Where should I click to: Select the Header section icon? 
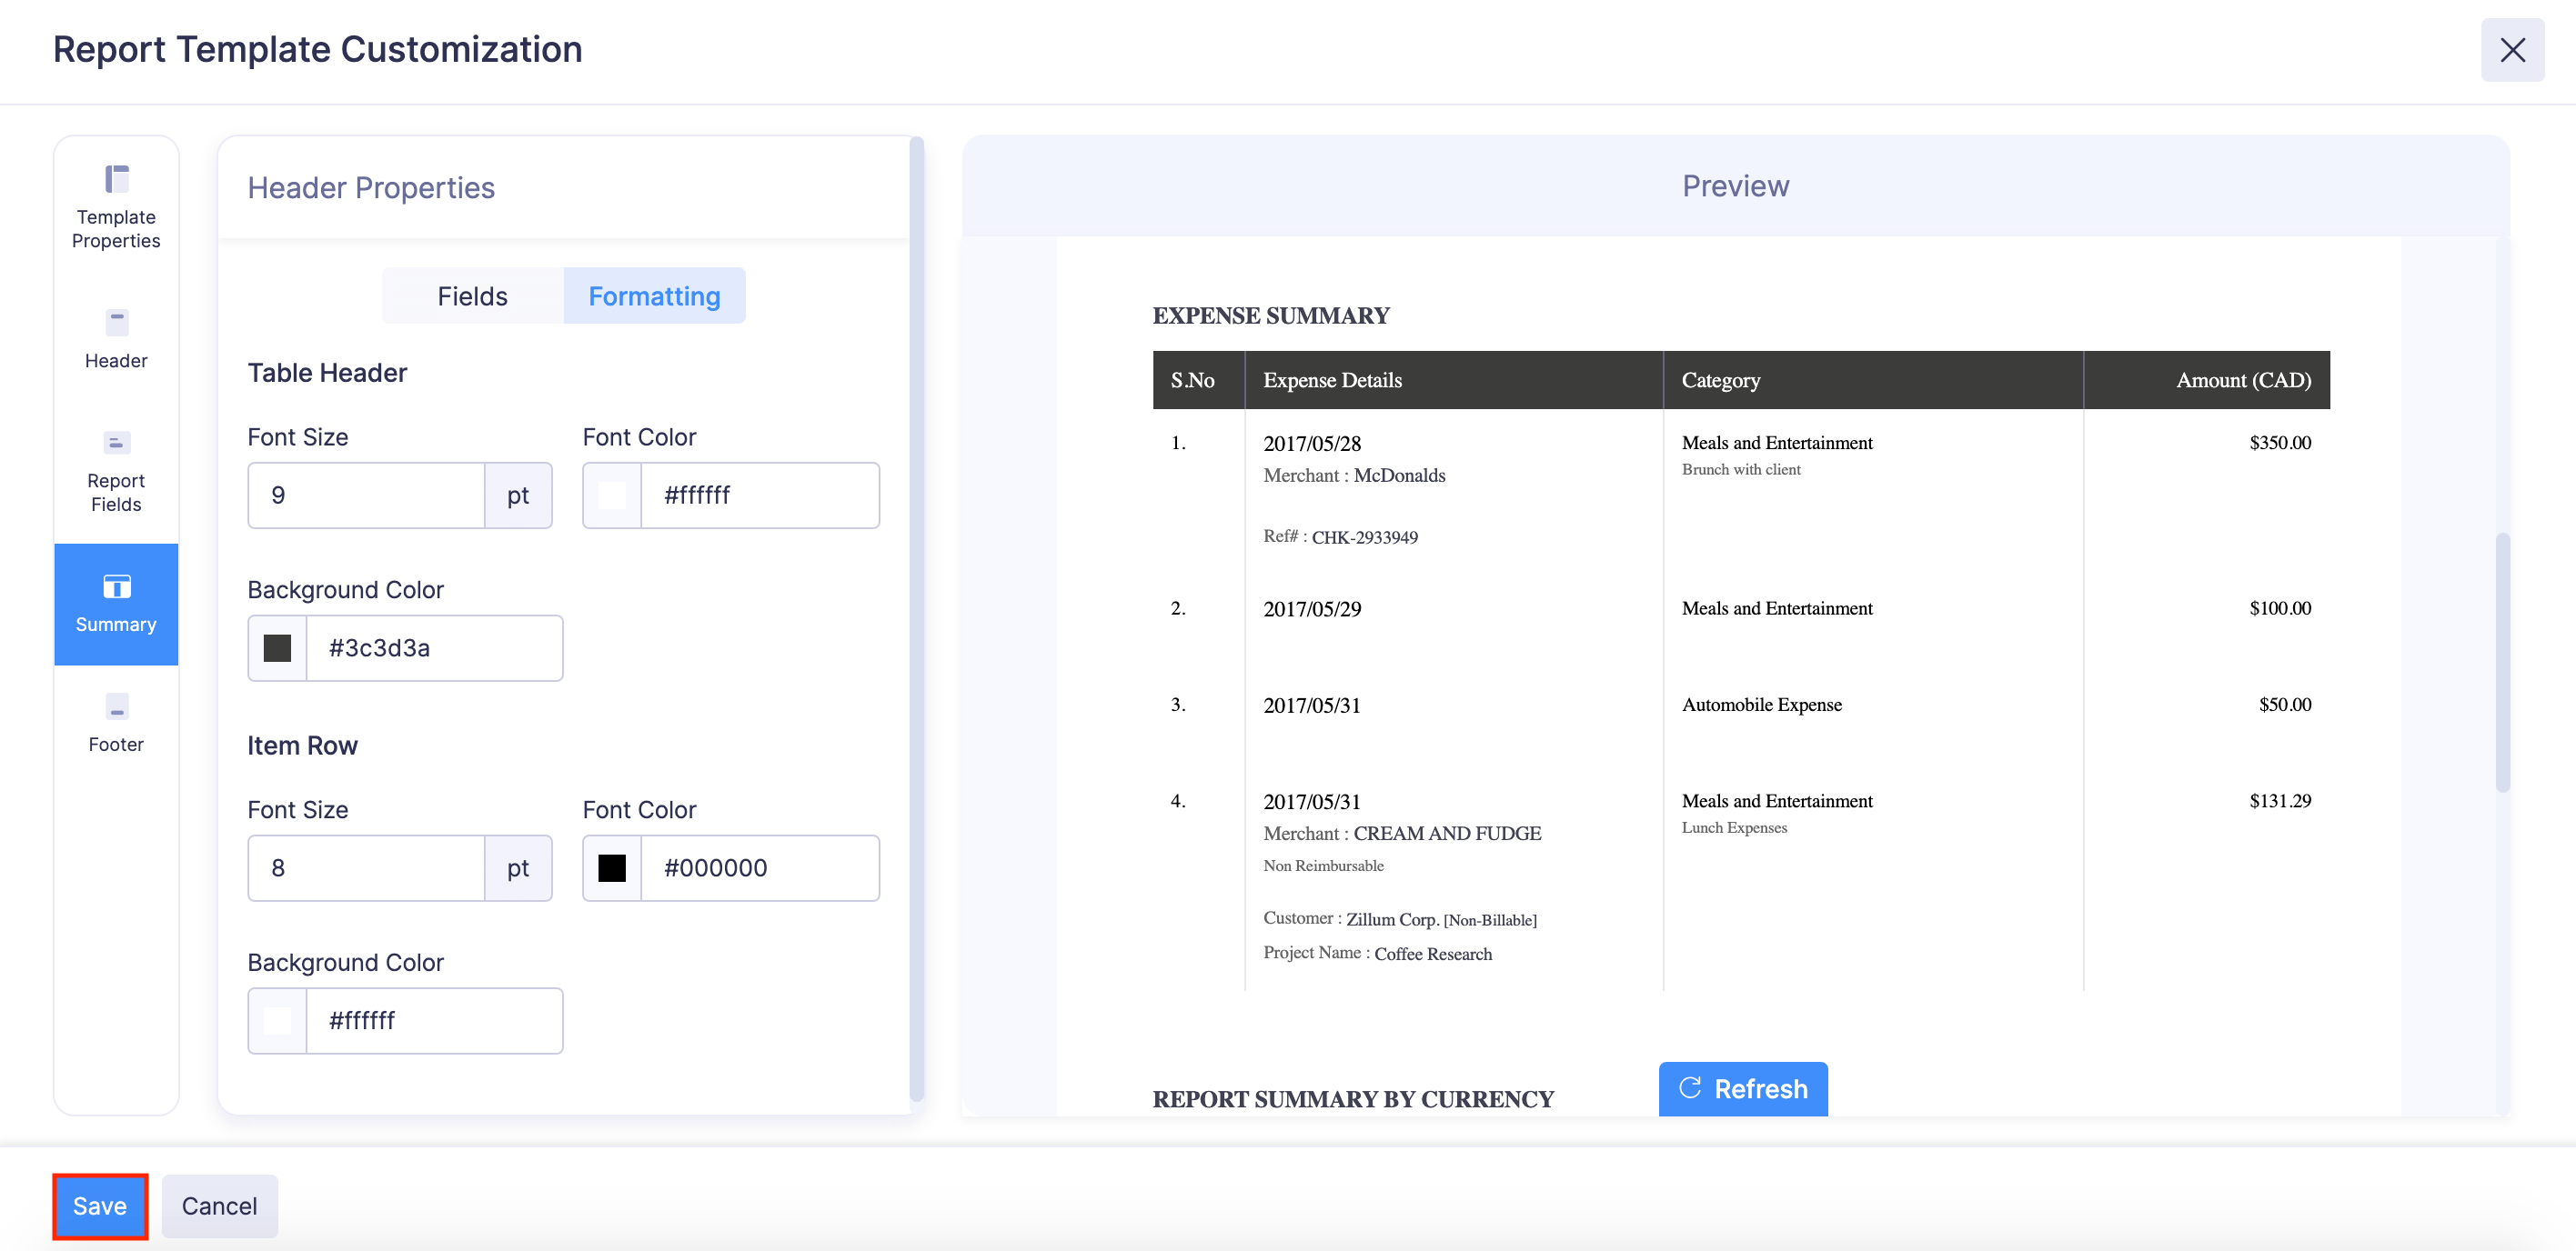point(116,323)
